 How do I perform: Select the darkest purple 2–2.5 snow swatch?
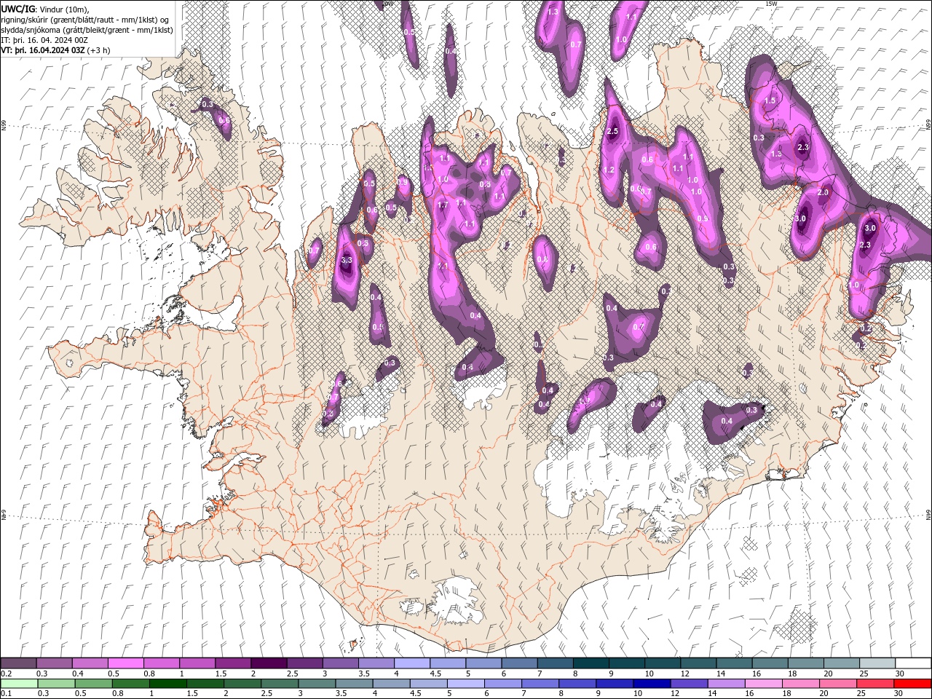coord(269,663)
